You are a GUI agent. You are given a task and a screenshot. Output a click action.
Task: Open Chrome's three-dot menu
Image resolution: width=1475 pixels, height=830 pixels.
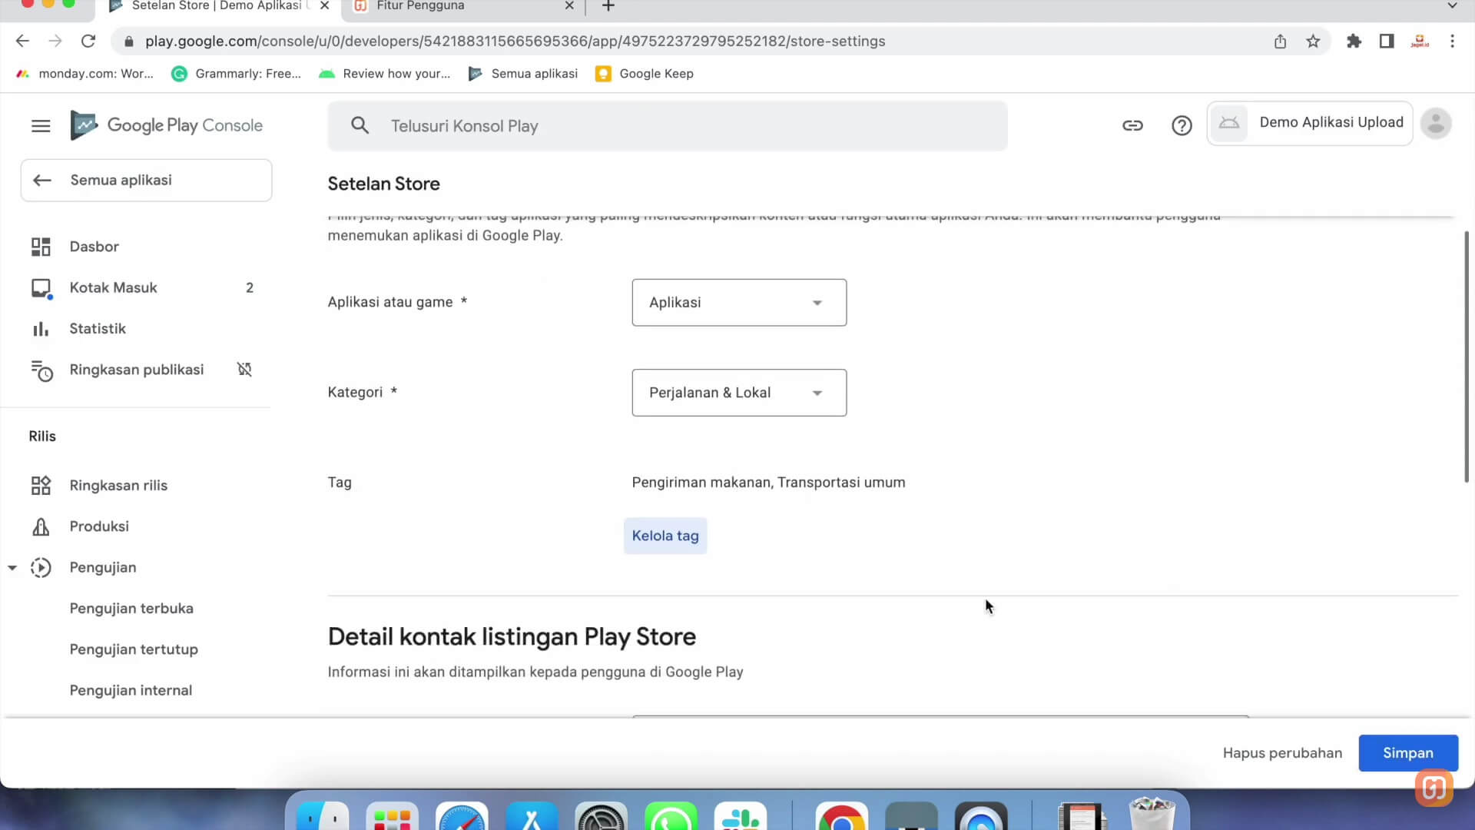point(1453,41)
